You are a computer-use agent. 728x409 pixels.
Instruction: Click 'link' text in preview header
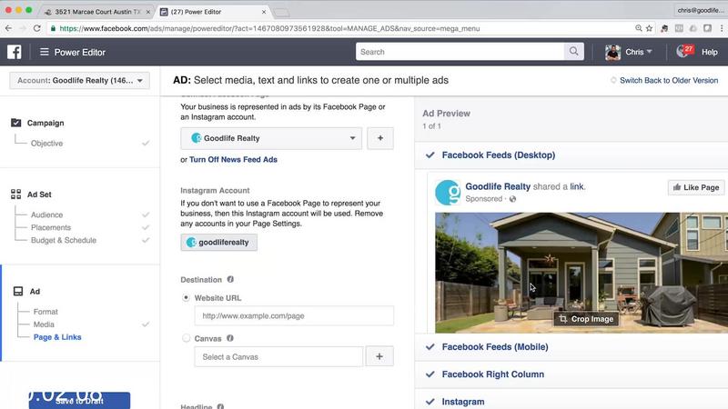click(x=577, y=186)
